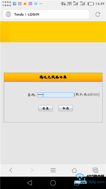Focus the 密码 password input field
Screen dimensions: 106x189
pyautogui.click(x=56, y=95)
